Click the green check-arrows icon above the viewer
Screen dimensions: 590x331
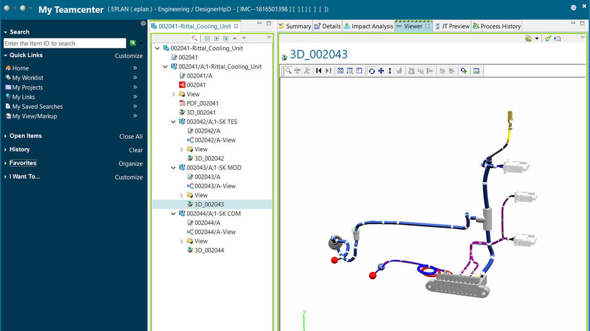click(548, 38)
